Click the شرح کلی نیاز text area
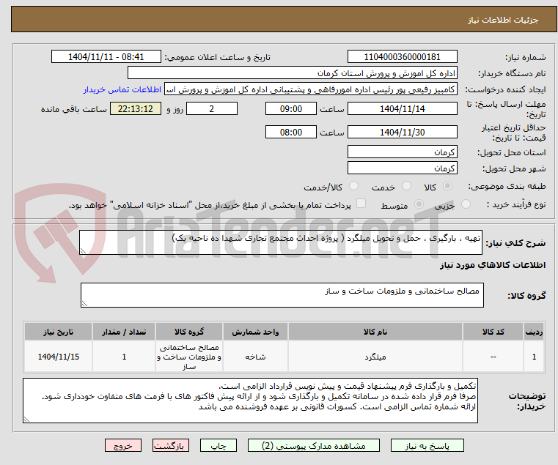Screen dimensions: 558x465 pyautogui.click(x=280, y=242)
